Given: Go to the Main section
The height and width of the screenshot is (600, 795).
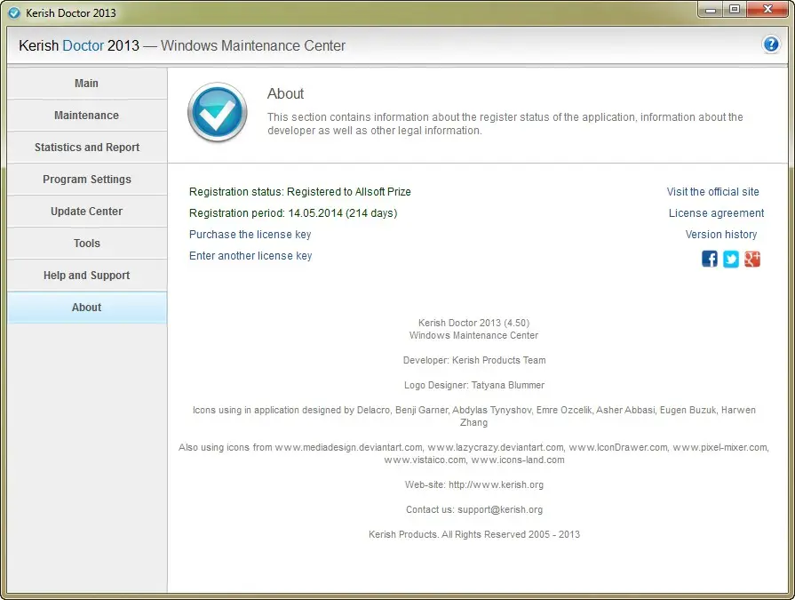Looking at the screenshot, I should 87,84.
